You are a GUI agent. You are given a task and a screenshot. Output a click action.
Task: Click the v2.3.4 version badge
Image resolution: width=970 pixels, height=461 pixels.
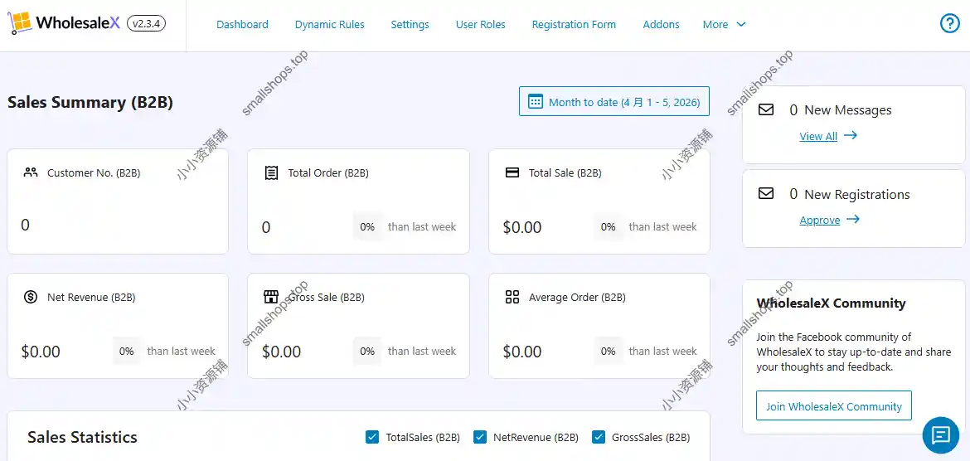pyautogui.click(x=146, y=23)
